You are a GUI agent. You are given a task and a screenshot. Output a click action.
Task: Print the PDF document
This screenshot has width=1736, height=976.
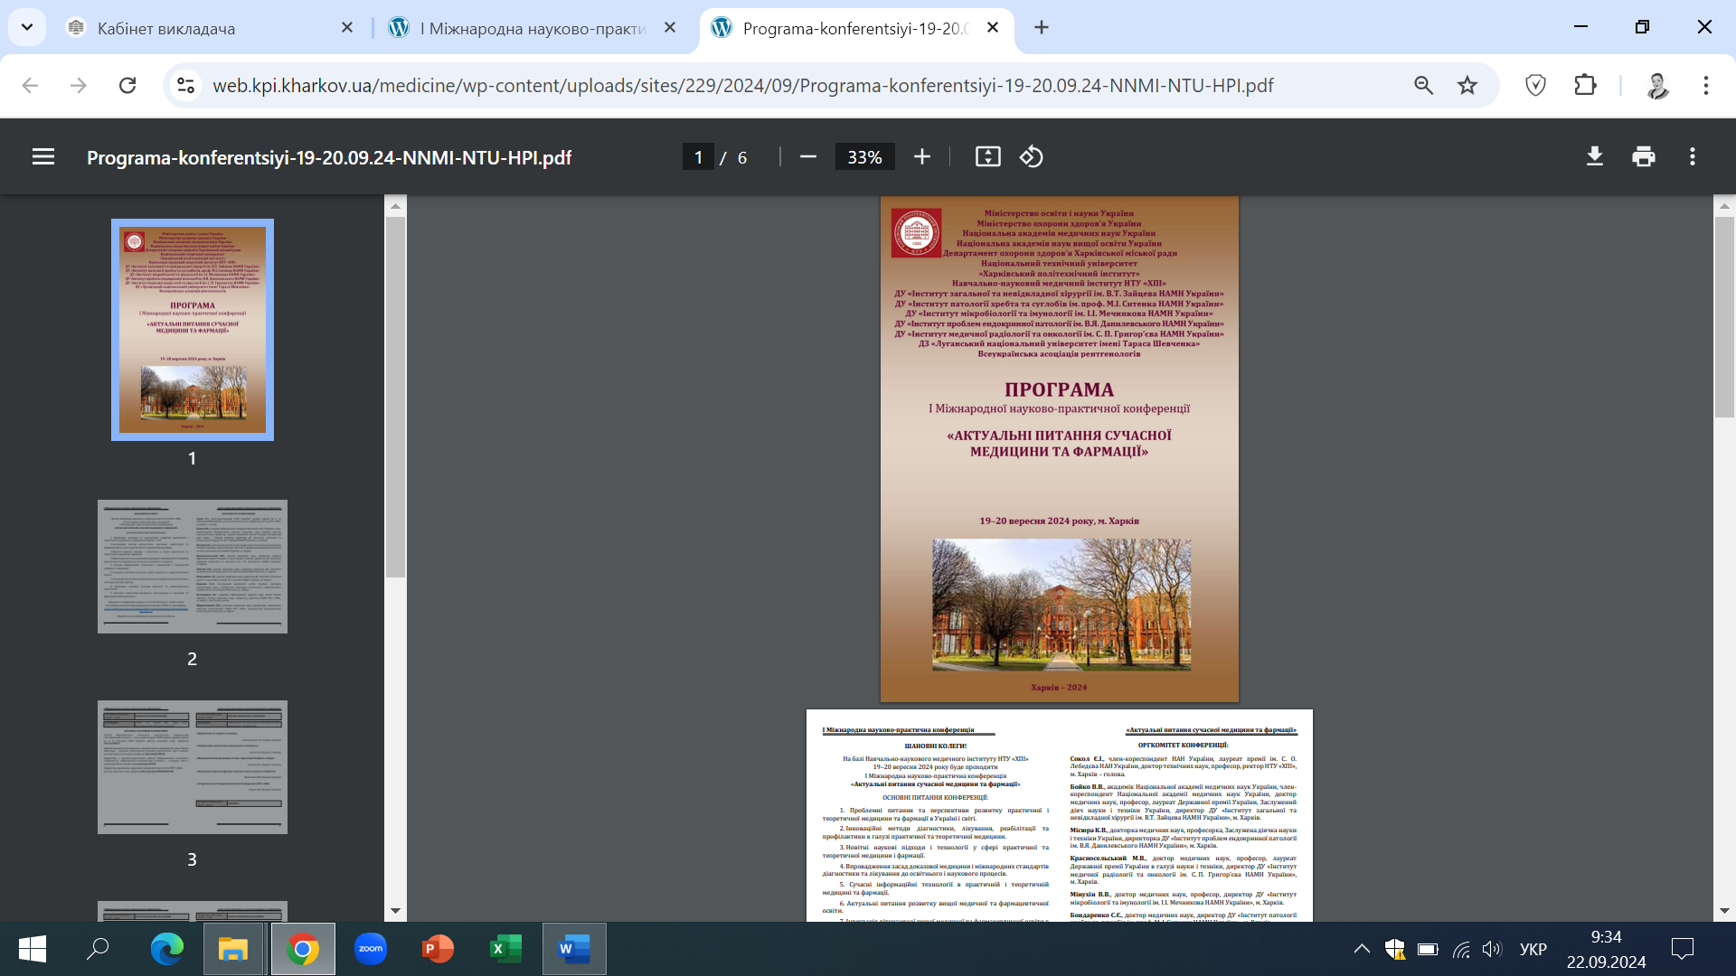coord(1644,157)
